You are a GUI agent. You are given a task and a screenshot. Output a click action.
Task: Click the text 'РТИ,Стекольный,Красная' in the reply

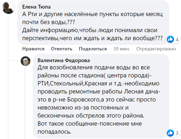pos(67,83)
